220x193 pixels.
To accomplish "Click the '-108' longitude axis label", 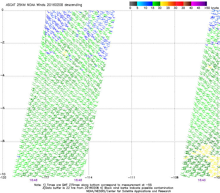I will (x=175, y=178).
